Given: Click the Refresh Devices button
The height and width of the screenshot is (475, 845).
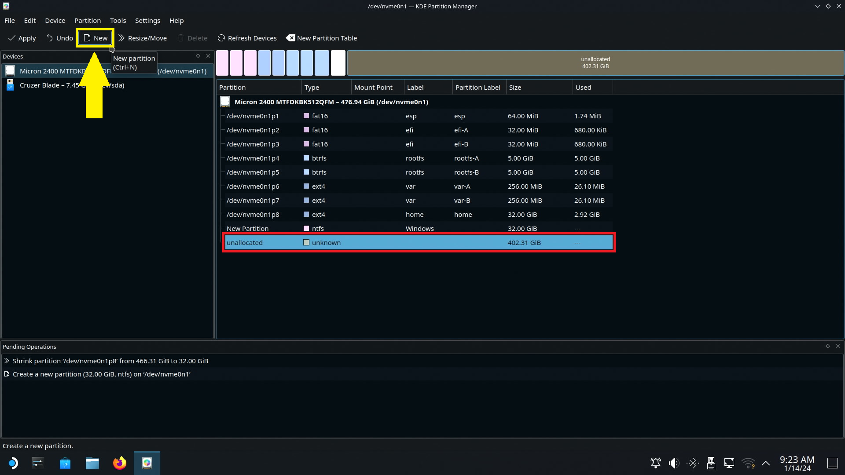Looking at the screenshot, I should 247,38.
